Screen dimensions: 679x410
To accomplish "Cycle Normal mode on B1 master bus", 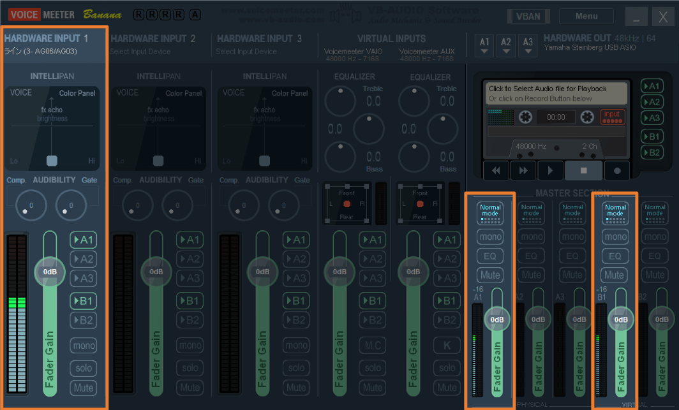I will coord(615,213).
